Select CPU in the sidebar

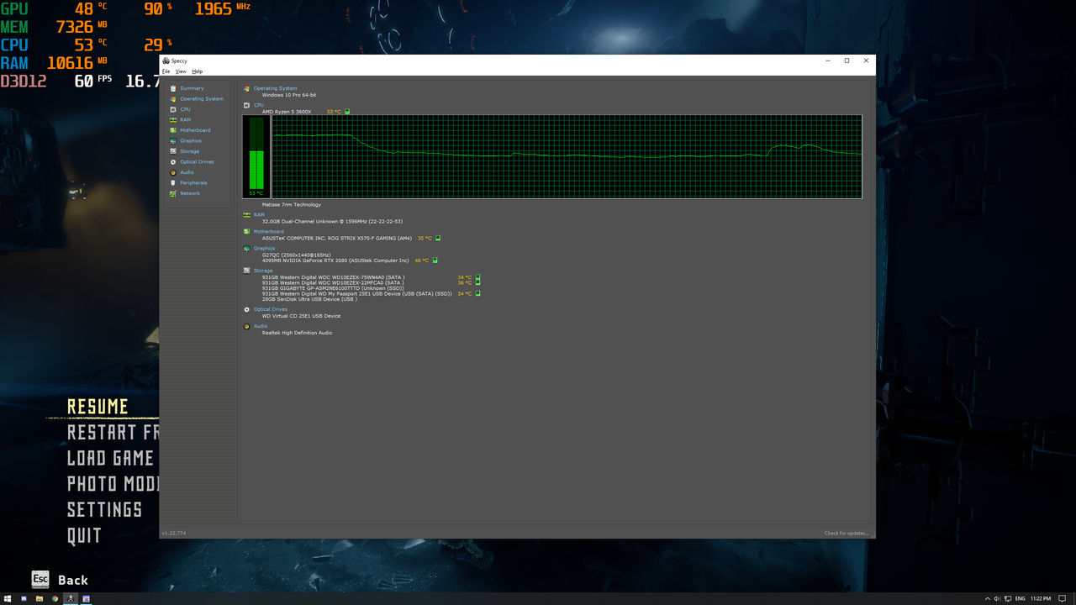(x=185, y=109)
